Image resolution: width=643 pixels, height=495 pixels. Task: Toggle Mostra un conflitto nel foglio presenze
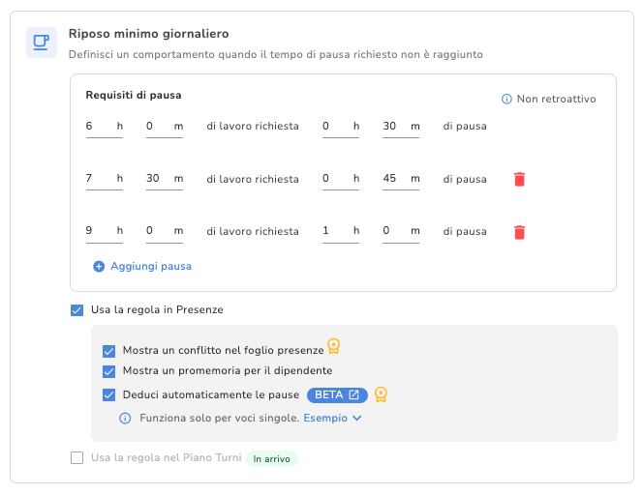pyautogui.click(x=108, y=351)
